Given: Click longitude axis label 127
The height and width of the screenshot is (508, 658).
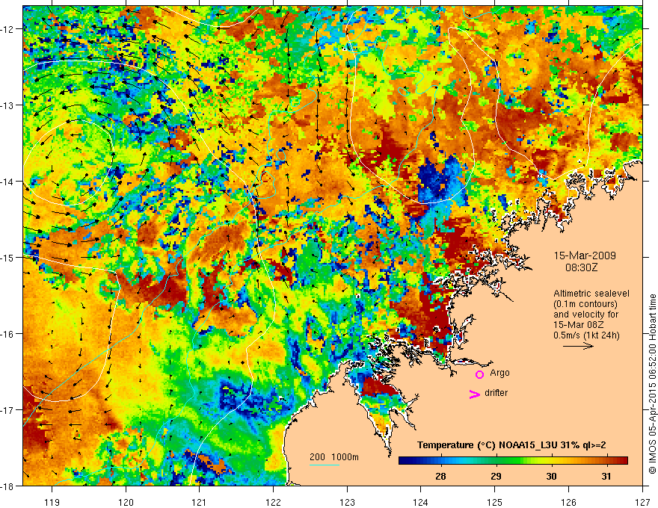Looking at the screenshot, I should pyautogui.click(x=642, y=502).
